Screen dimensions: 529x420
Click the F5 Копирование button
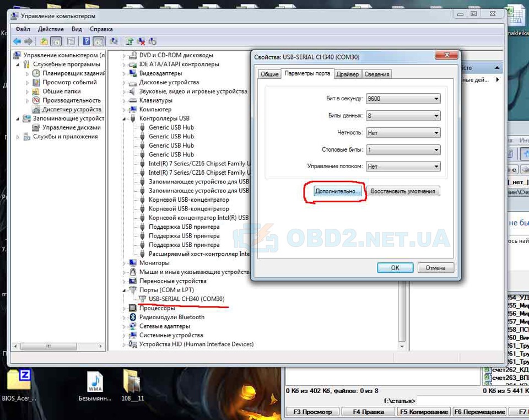pyautogui.click(x=424, y=412)
